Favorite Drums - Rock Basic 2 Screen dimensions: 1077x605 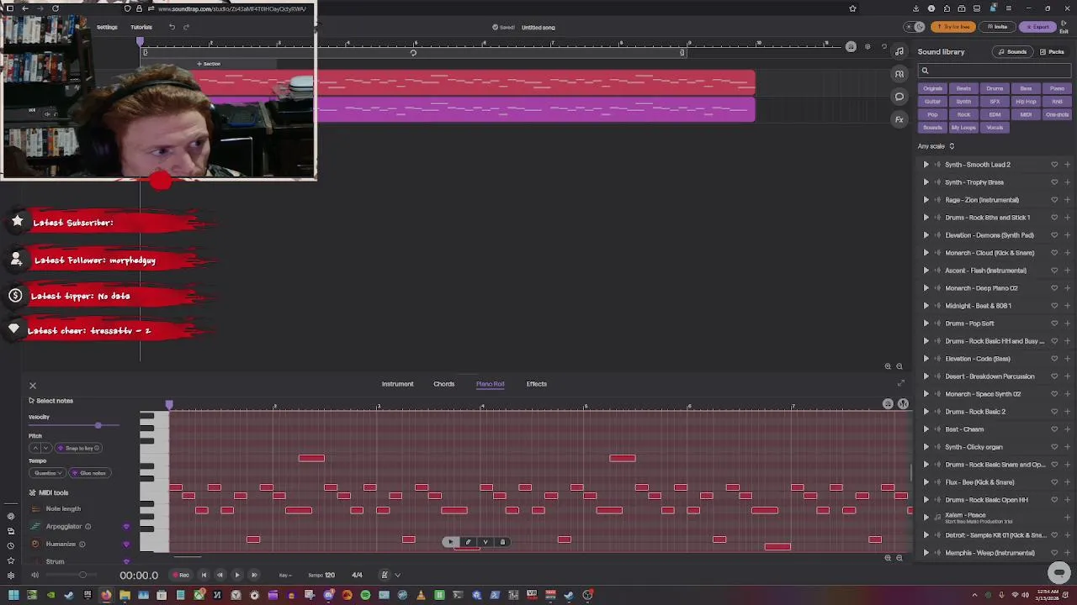(1054, 412)
